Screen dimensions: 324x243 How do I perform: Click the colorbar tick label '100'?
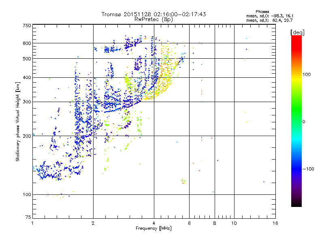(307, 75)
